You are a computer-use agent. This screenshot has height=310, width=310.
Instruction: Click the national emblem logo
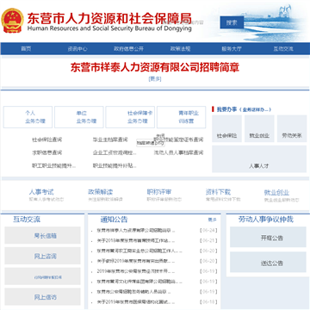pos(12,21)
